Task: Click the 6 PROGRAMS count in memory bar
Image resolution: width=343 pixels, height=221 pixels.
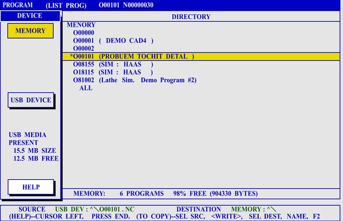Action: [142, 193]
